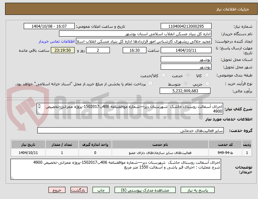Image resolution: width=258 pixels, height=199 pixels.
Task: Click the شماره نیاز field 1104004213000295
Action: click(x=186, y=26)
